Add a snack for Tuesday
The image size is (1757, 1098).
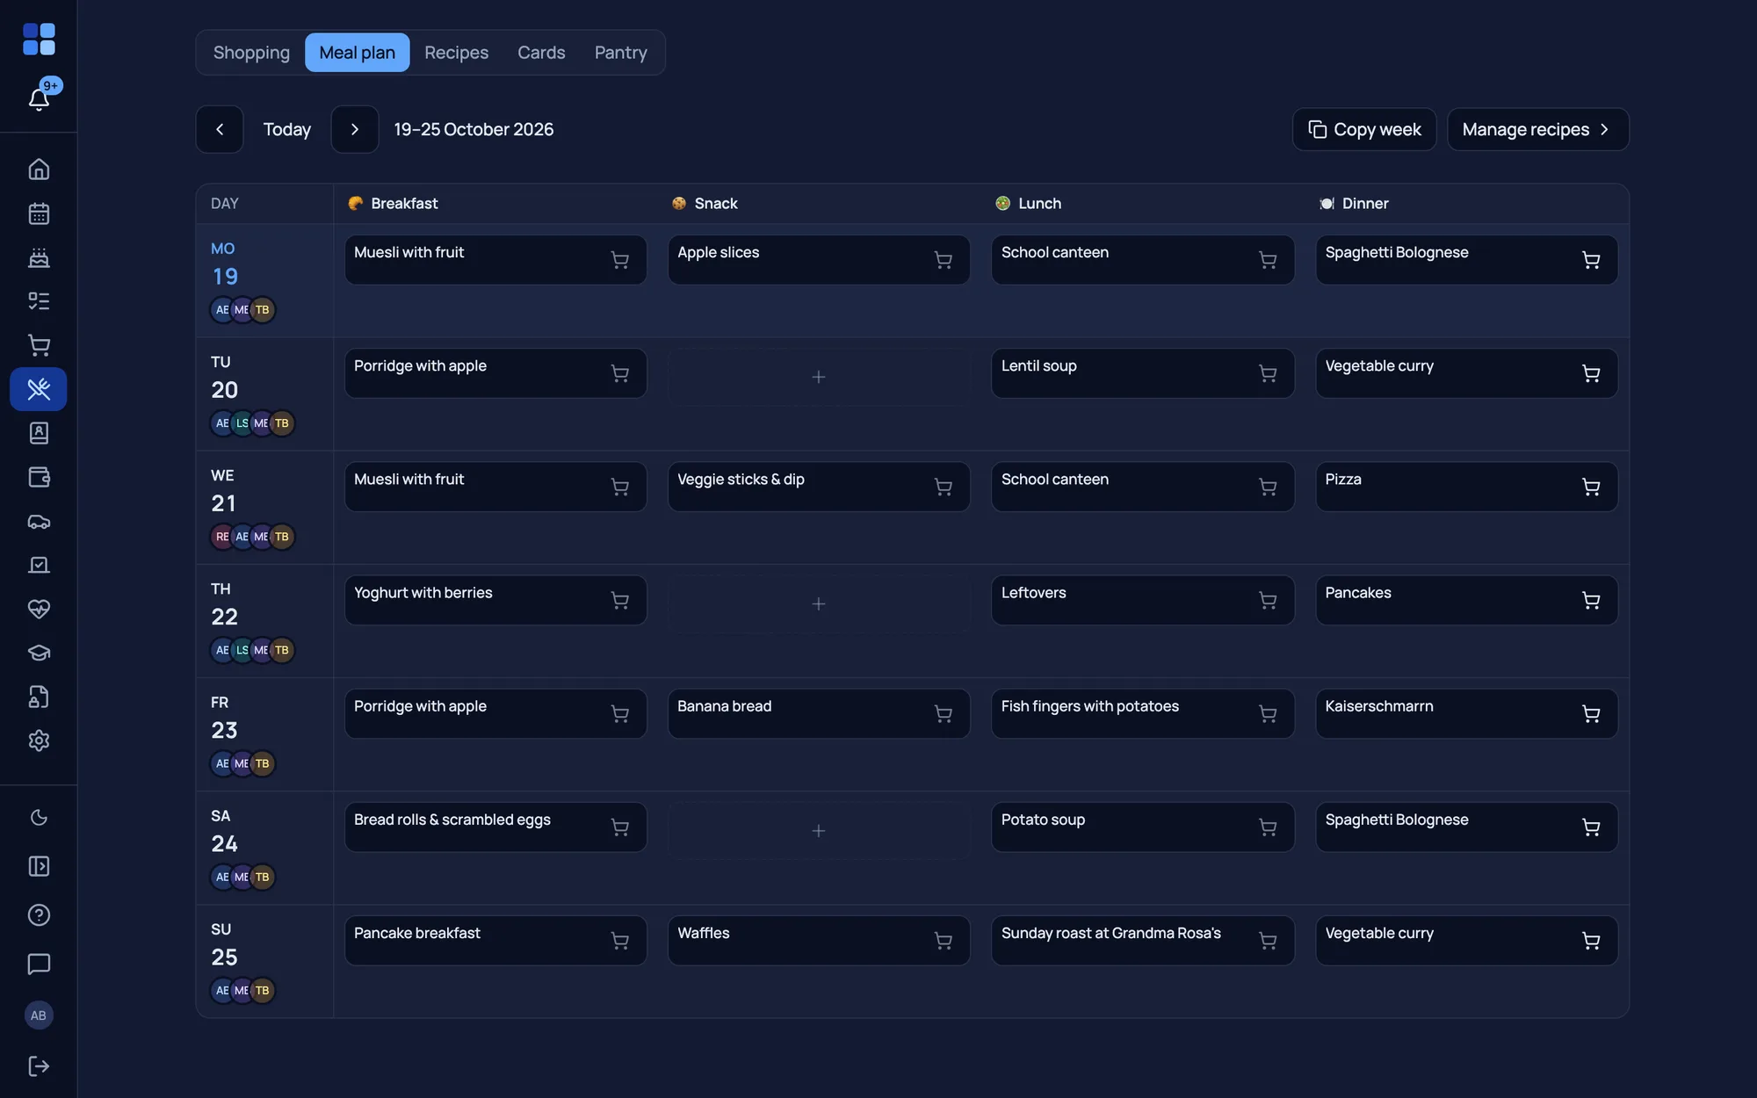click(x=819, y=377)
